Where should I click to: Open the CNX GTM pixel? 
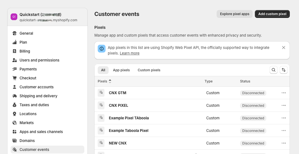[118, 93]
